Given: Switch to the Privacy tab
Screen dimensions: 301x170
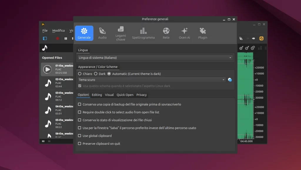Looking at the screenshot, I should [141, 95].
